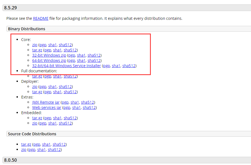This screenshot has height=165, width=251.
Task: Open sha1 checksum for Core tar.gz
Action: (57, 50)
